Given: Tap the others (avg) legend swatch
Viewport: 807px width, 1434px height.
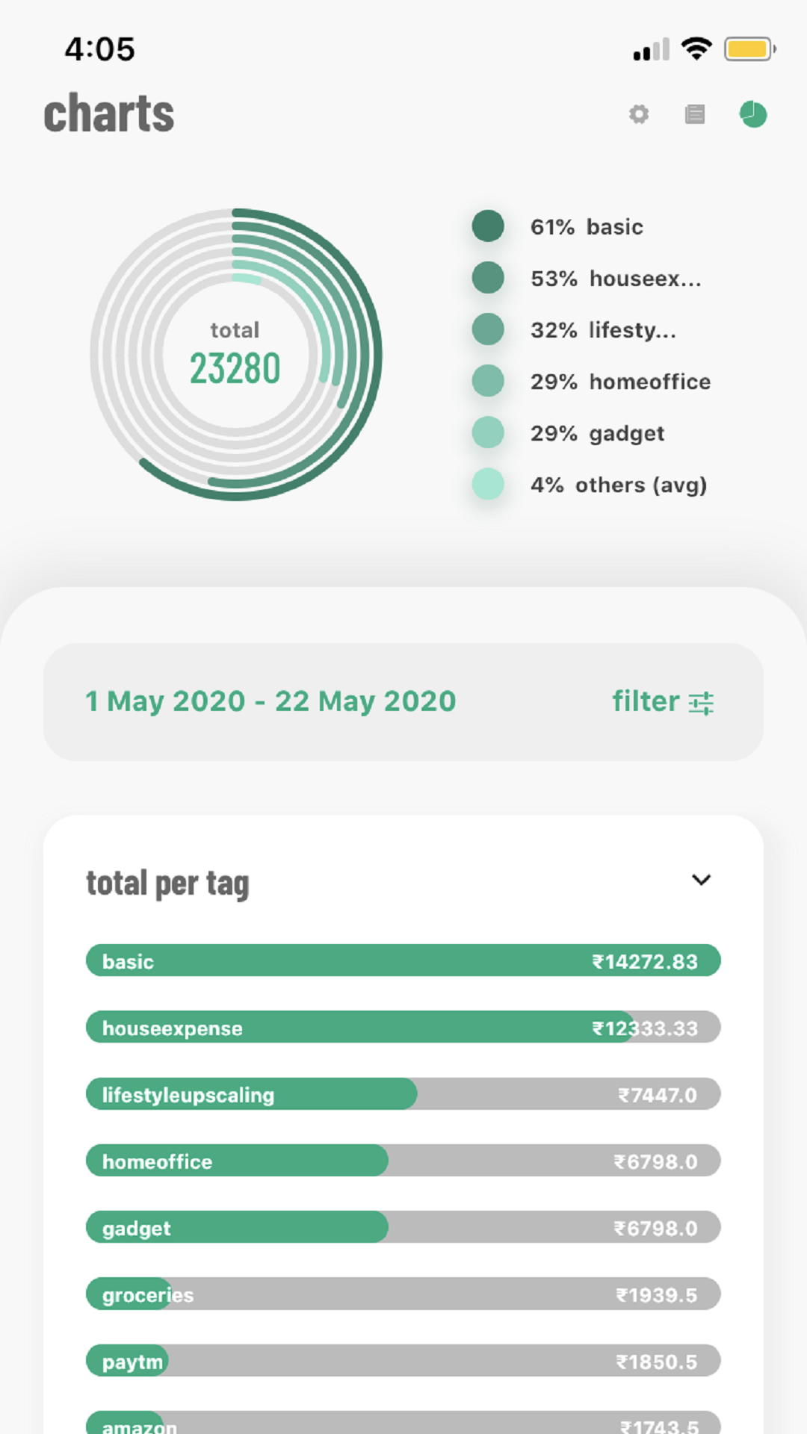Looking at the screenshot, I should [488, 484].
